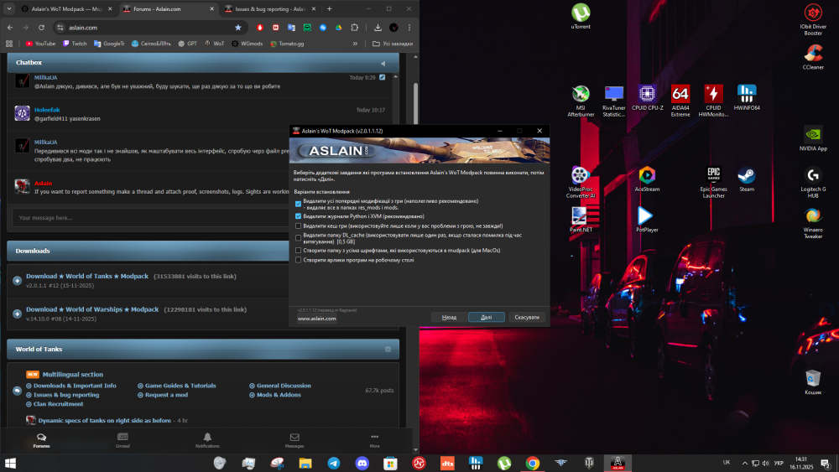Open Messages envelope icon in forum footer
The height and width of the screenshot is (472, 839).
point(294,440)
